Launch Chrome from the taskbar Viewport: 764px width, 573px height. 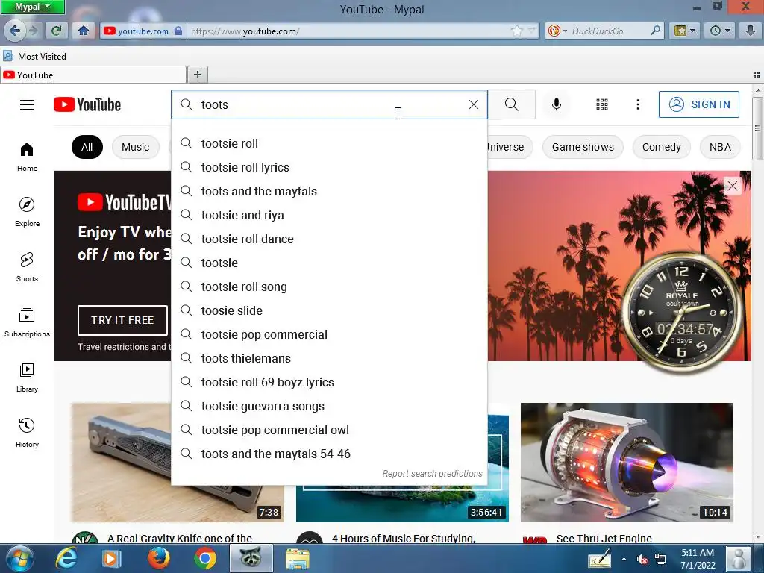click(204, 558)
